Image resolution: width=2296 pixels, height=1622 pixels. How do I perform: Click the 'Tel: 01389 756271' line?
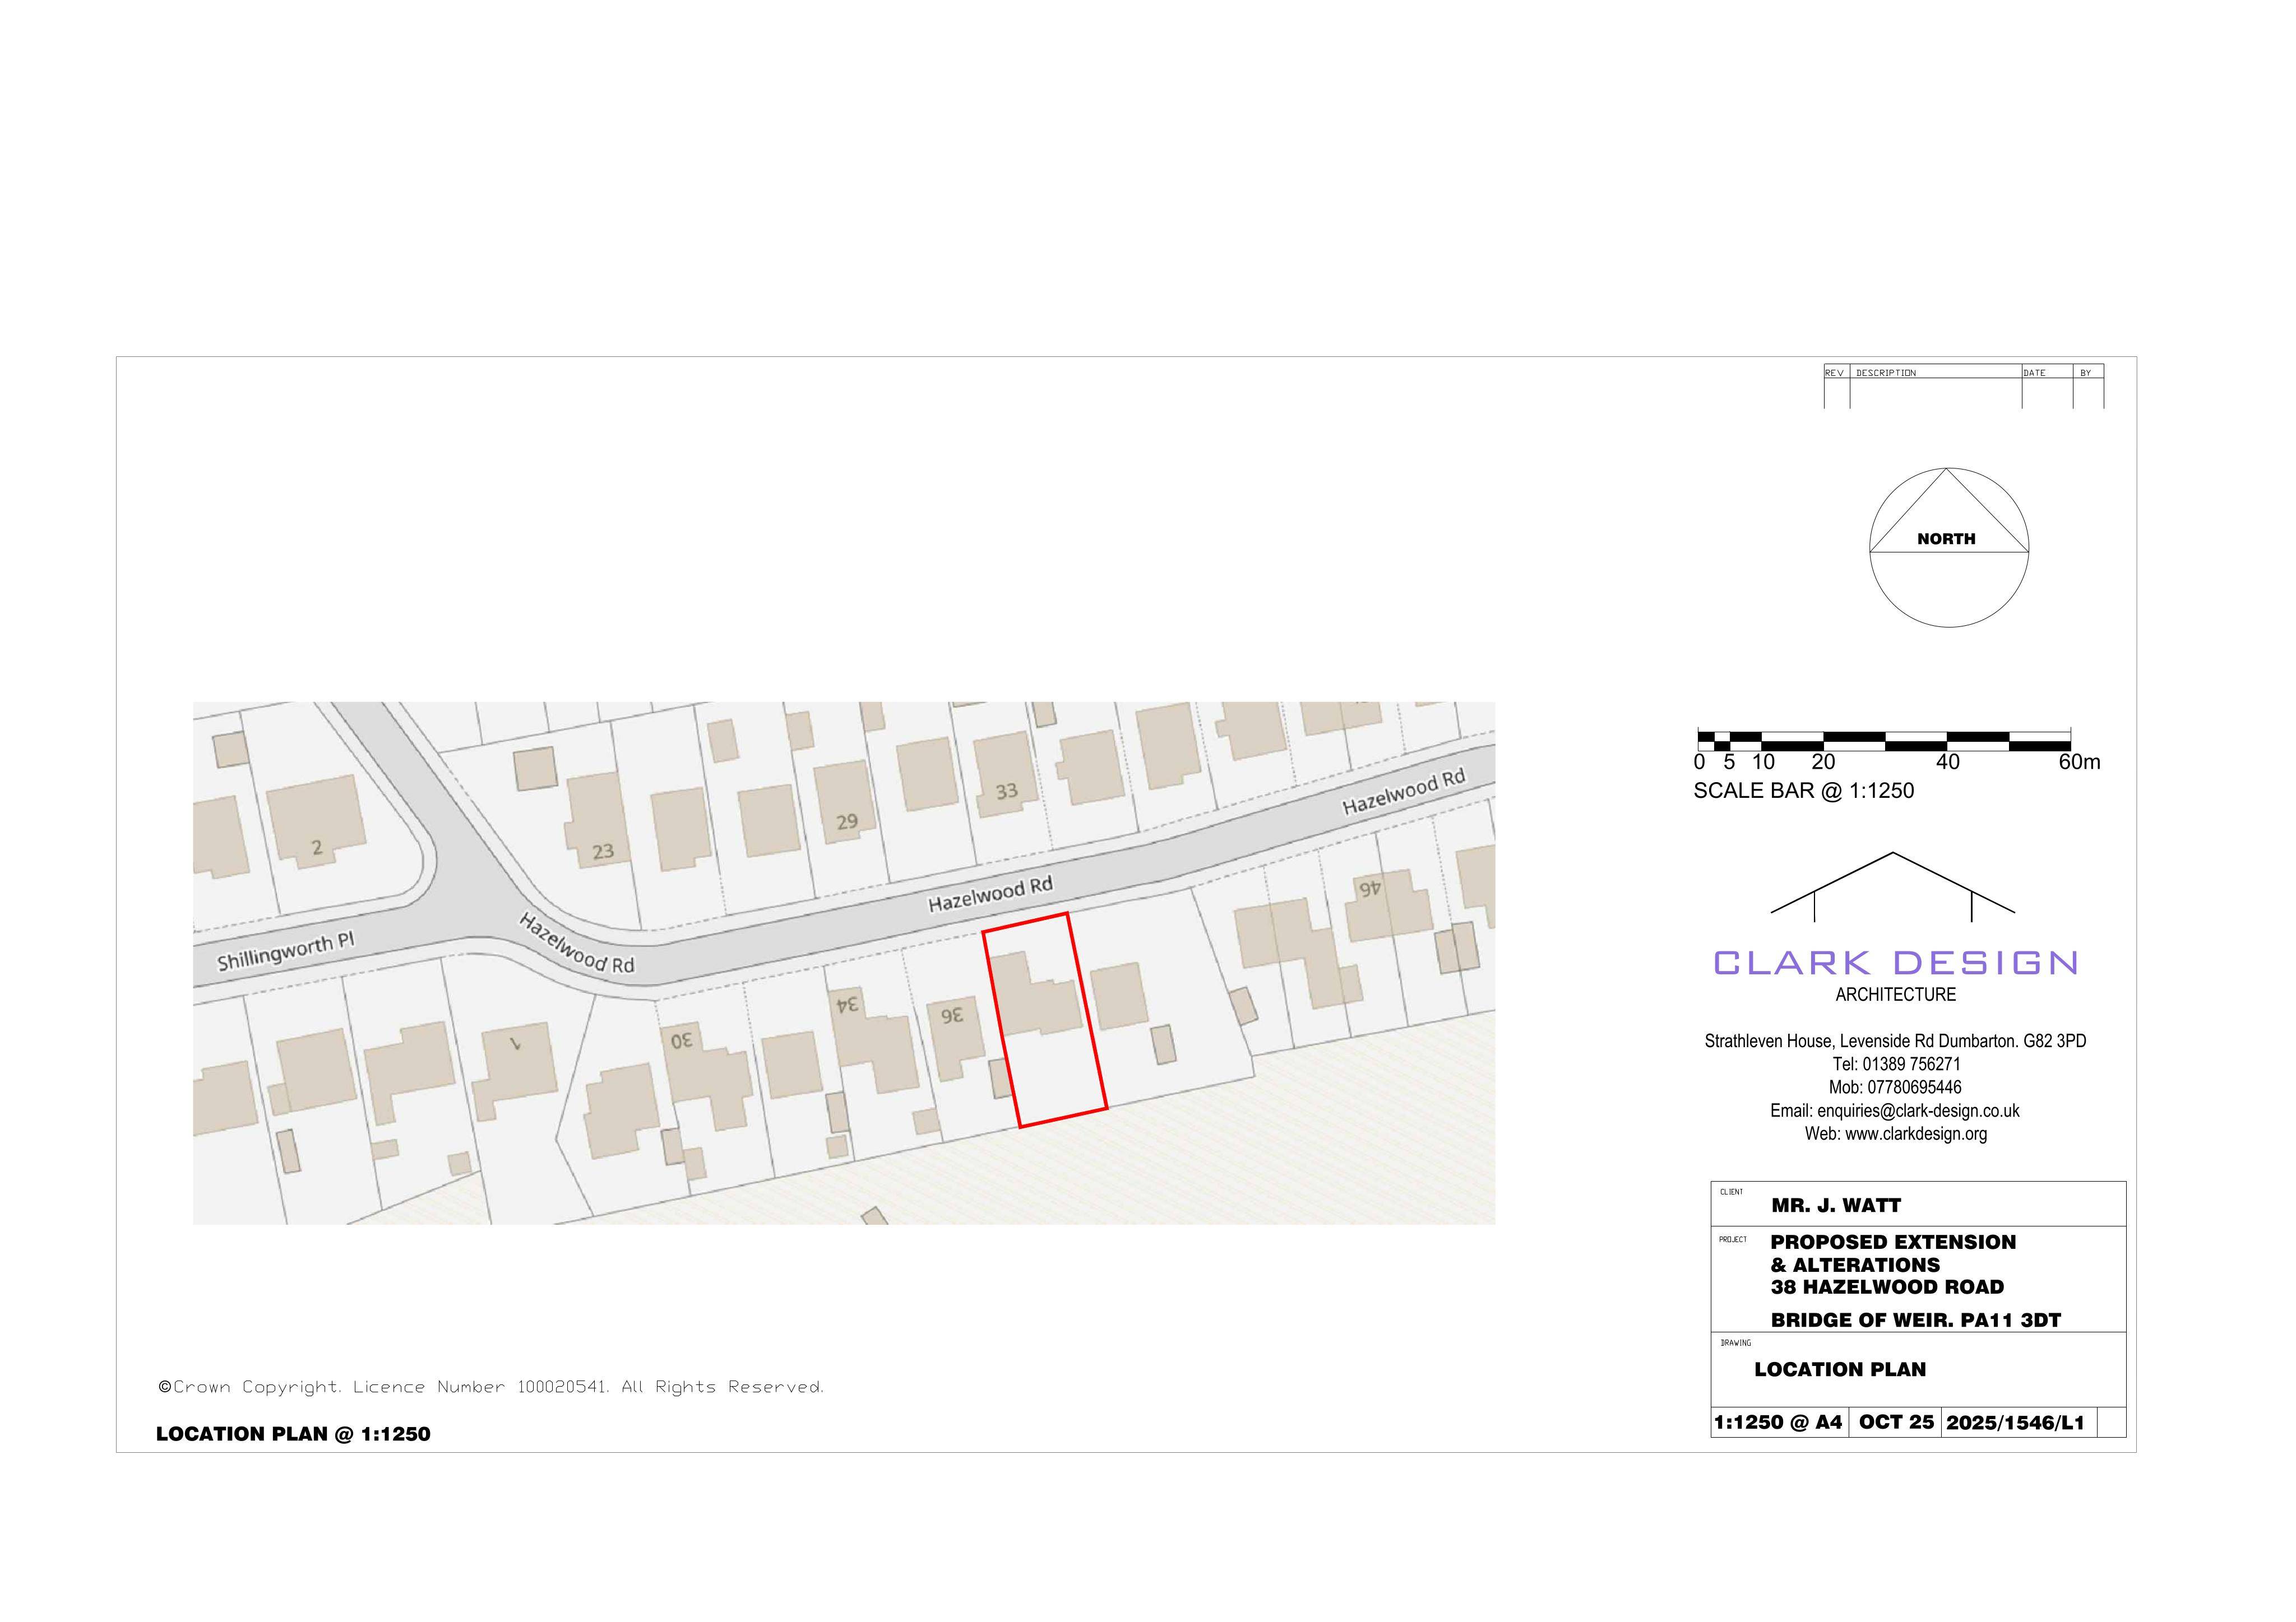pyautogui.click(x=1896, y=1063)
